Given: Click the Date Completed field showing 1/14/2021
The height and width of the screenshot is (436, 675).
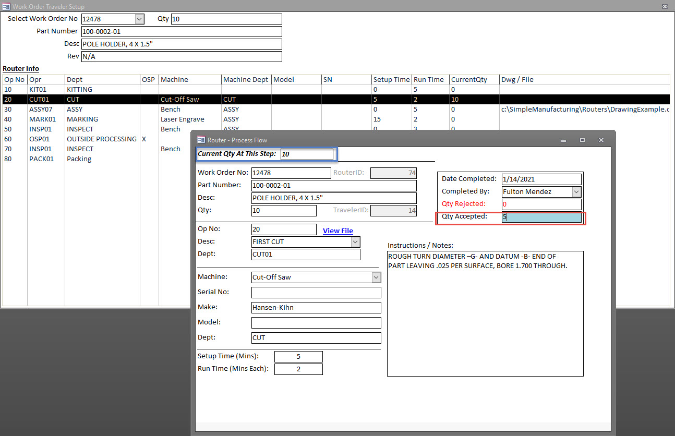Looking at the screenshot, I should click(x=541, y=178).
